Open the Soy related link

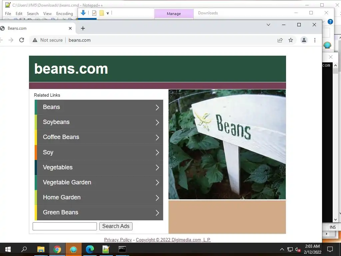[99, 152]
